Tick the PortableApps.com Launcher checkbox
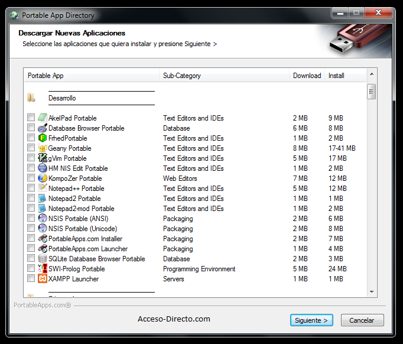Image resolution: width=403 pixels, height=344 pixels. (31, 248)
